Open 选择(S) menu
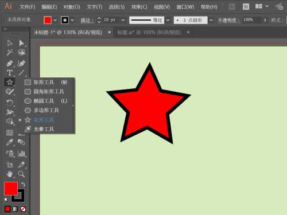The width and height of the screenshot is (287, 215). [117, 7]
